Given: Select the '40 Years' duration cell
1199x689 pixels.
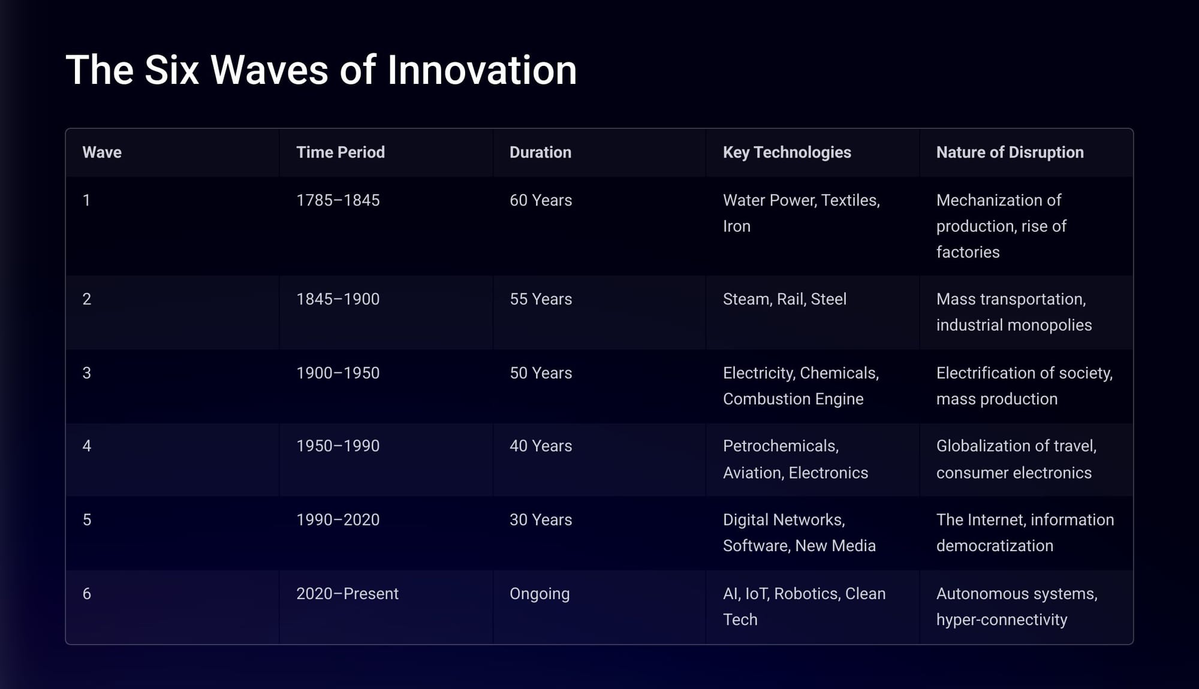Looking at the screenshot, I should (599, 460).
